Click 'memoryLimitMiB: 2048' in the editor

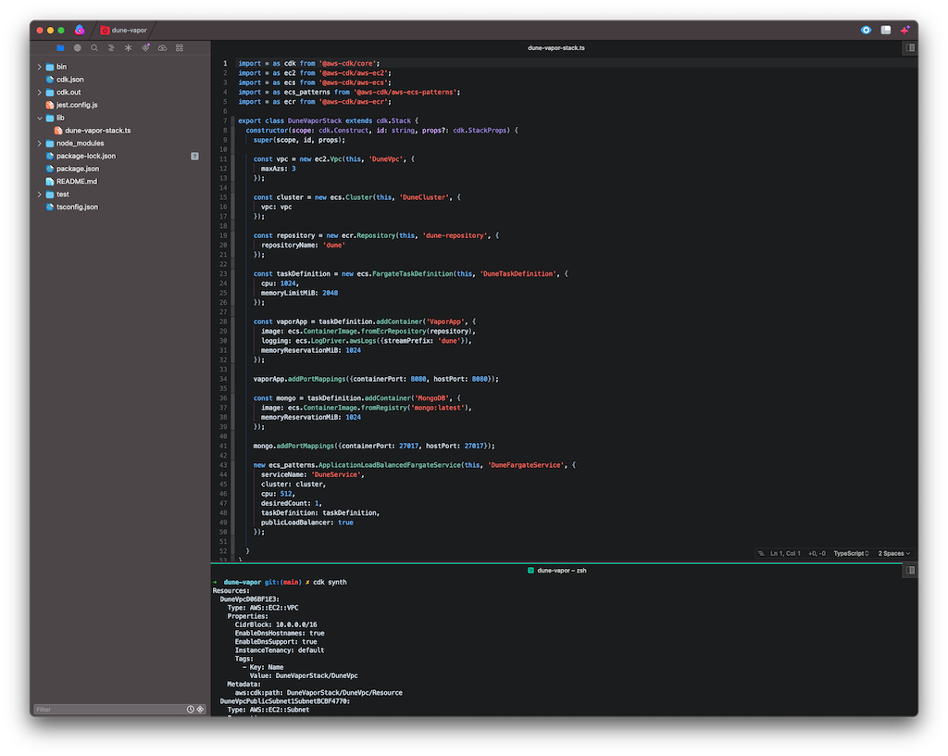pyautogui.click(x=299, y=293)
